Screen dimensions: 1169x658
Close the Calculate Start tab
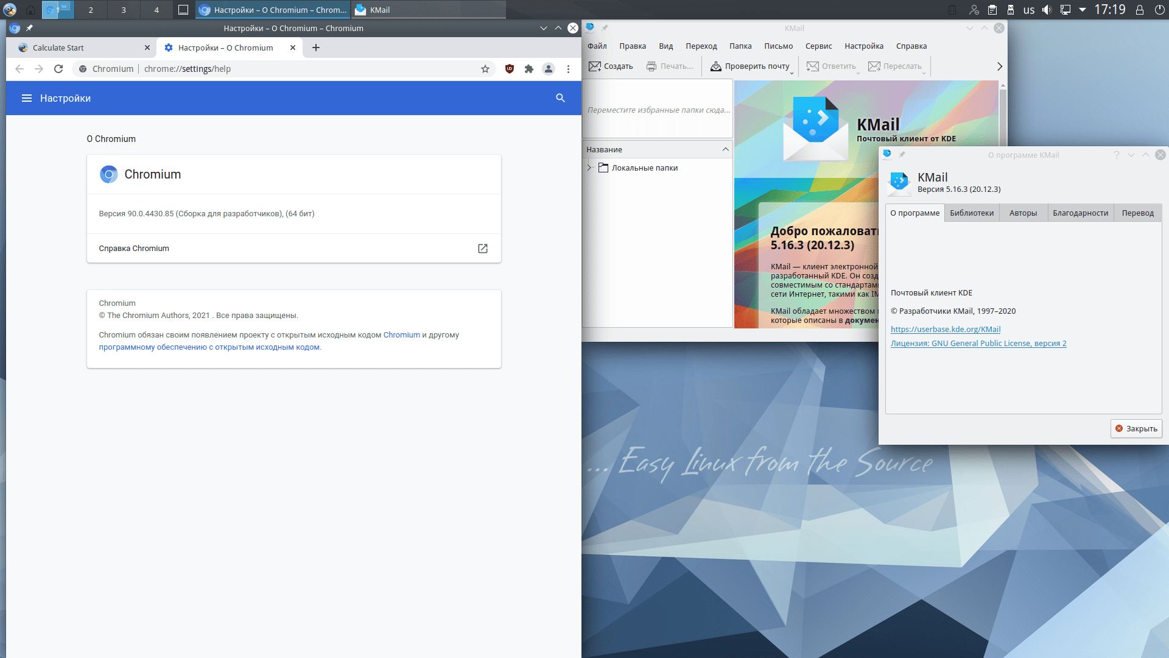pos(147,48)
